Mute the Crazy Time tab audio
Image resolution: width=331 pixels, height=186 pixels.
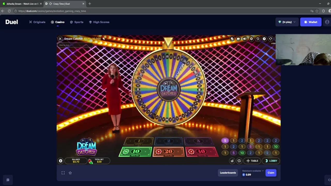click(x=51, y=4)
